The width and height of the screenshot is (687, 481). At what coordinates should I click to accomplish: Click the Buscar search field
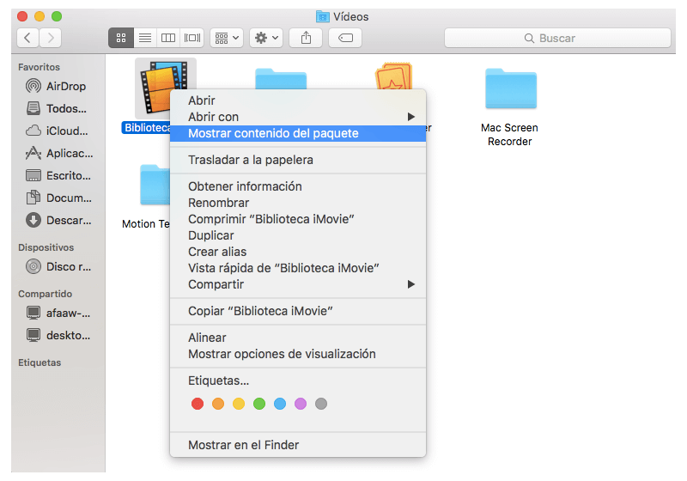pos(557,38)
